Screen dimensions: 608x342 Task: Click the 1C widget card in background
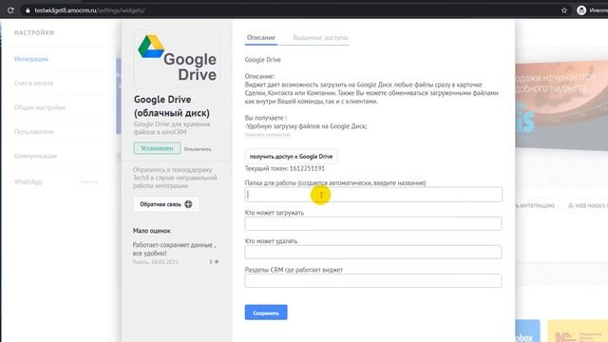pyautogui.click(x=578, y=332)
